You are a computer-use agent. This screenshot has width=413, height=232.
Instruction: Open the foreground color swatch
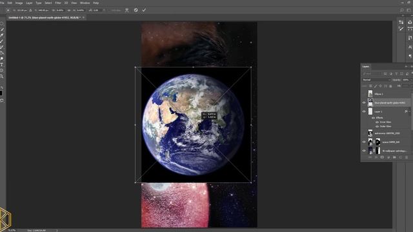[x=1, y=93]
